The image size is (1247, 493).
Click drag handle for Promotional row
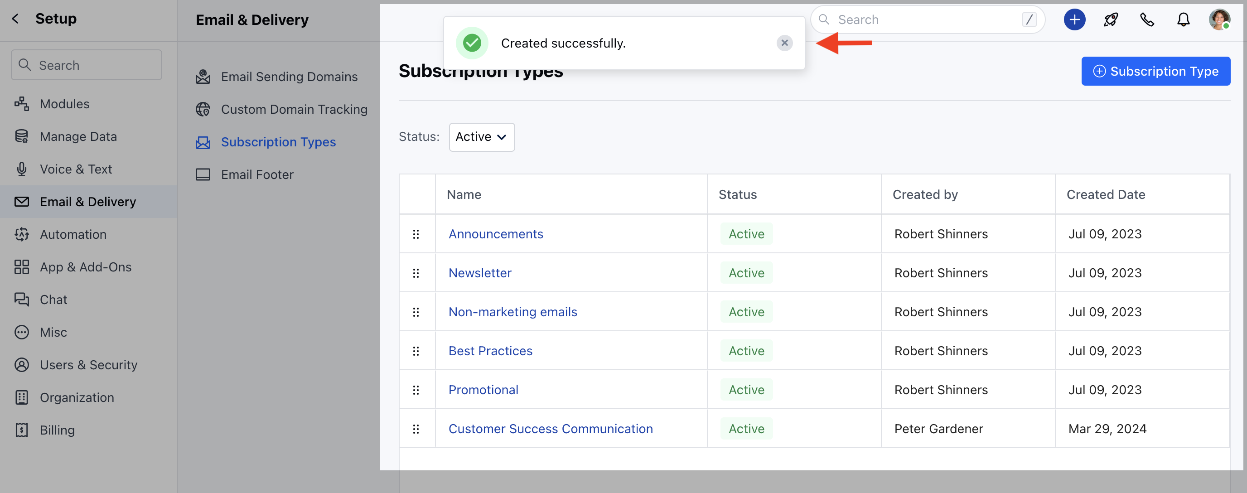[x=416, y=390]
